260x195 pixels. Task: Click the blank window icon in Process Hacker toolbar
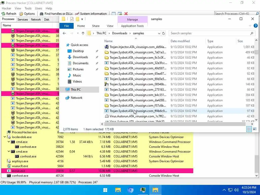(x=113, y=14)
